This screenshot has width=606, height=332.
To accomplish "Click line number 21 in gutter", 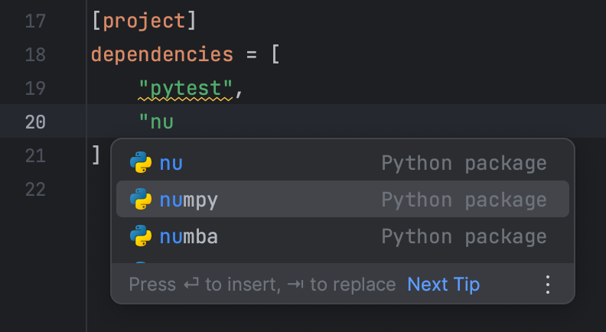I will pyautogui.click(x=35, y=155).
